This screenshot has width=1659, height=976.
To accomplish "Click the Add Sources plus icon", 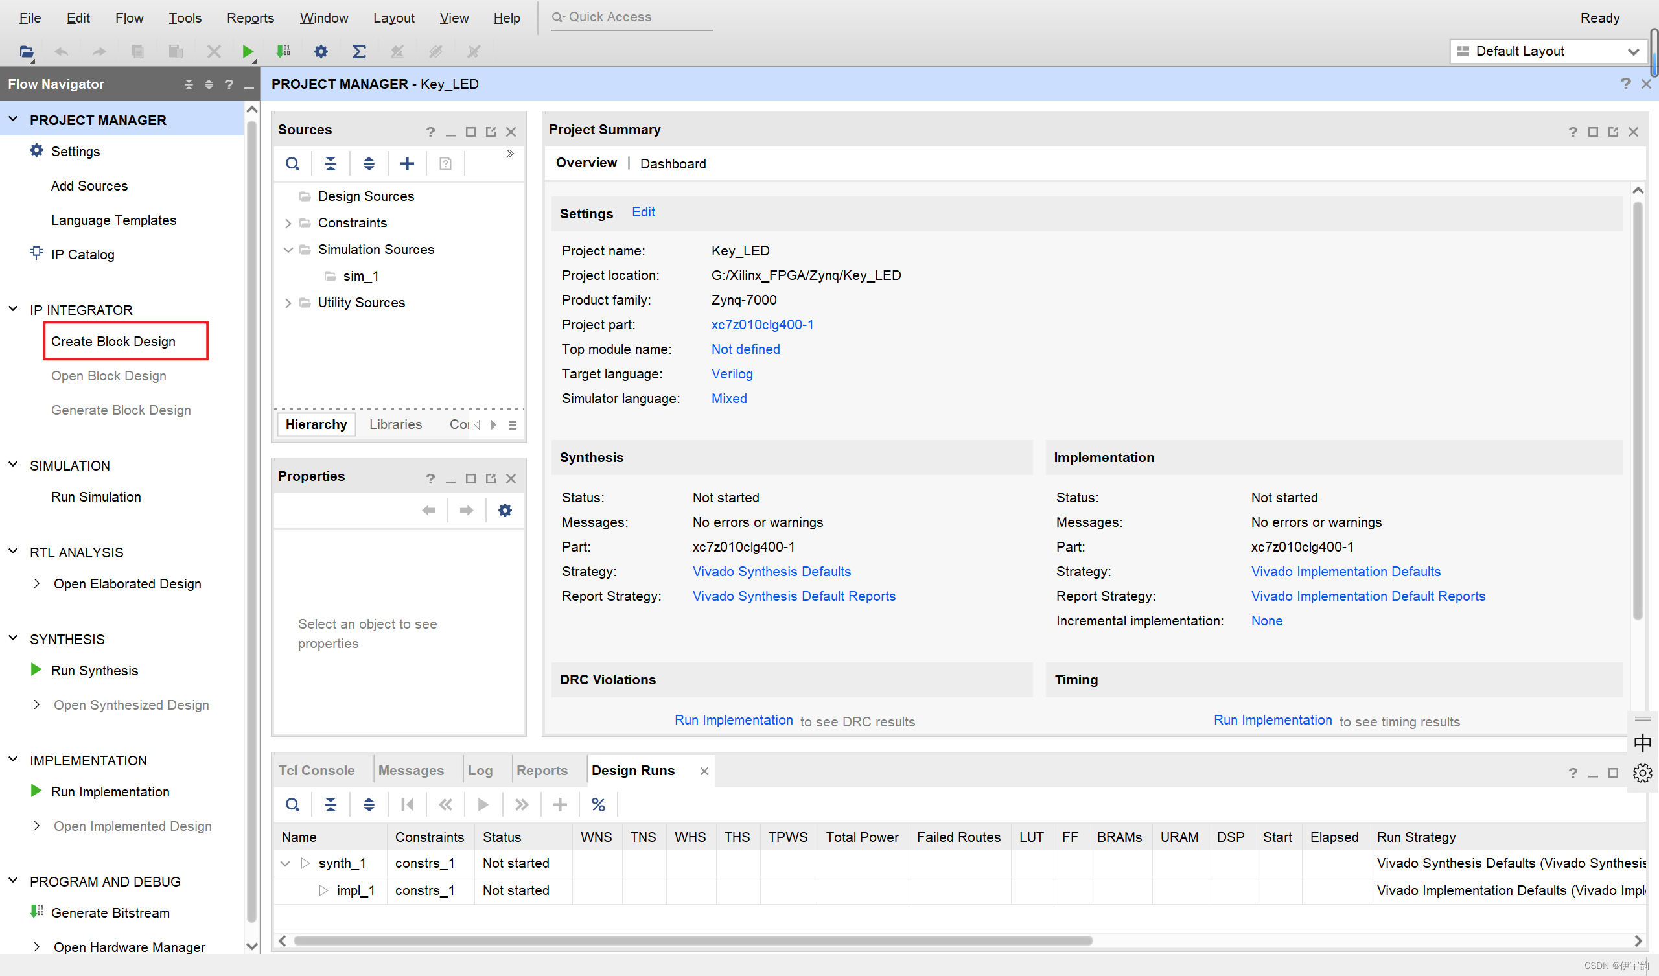I will [407, 163].
